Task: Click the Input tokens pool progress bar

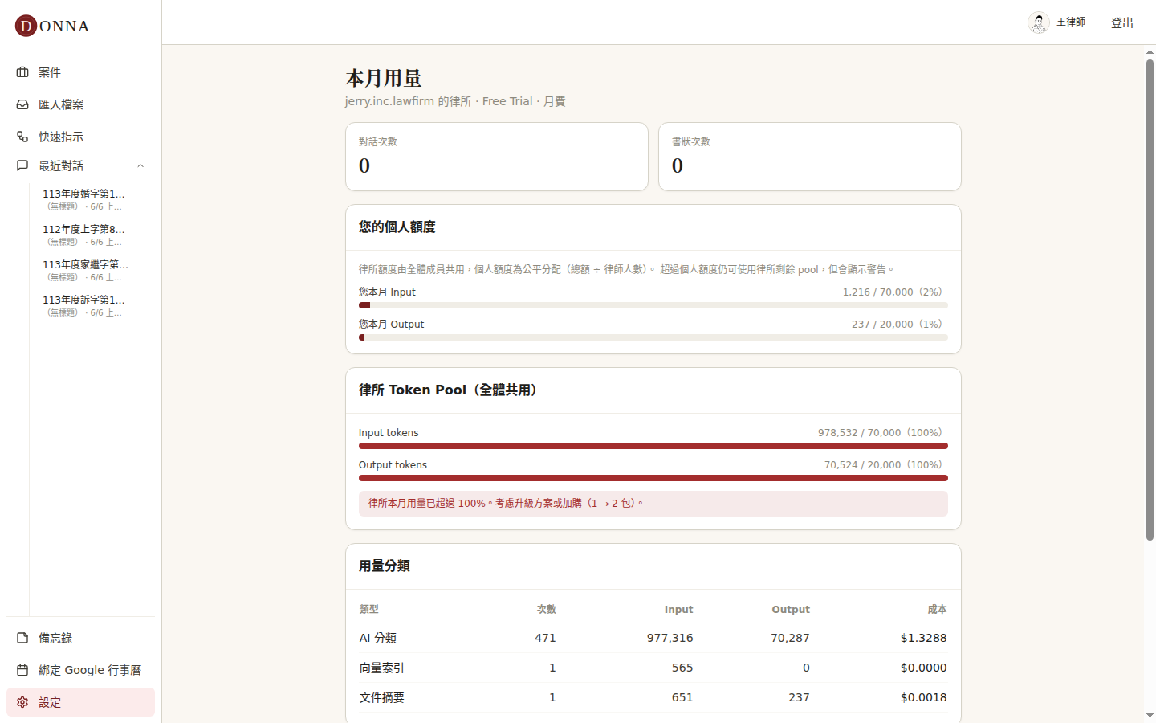Action: point(653,446)
